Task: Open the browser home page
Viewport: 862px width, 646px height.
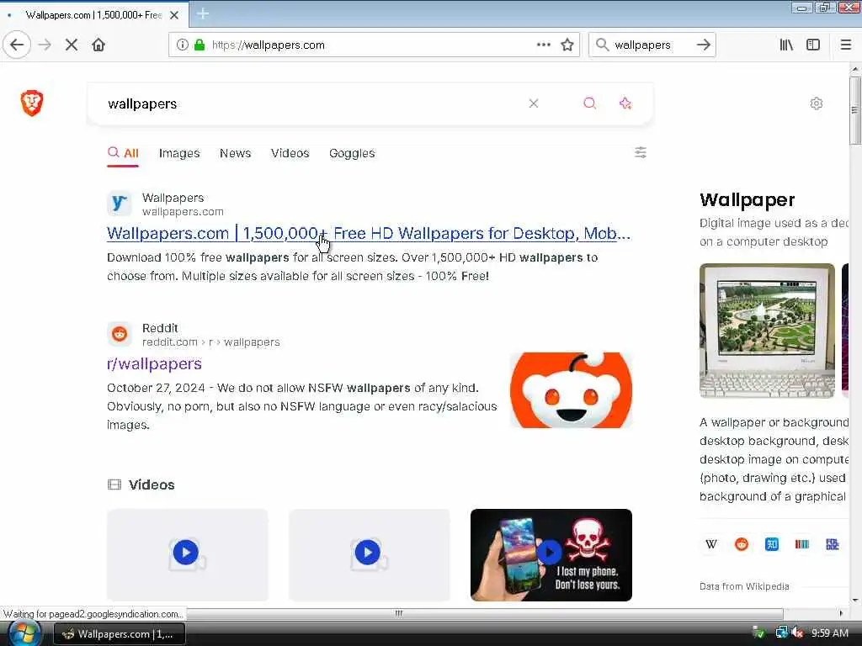Action: tap(98, 45)
